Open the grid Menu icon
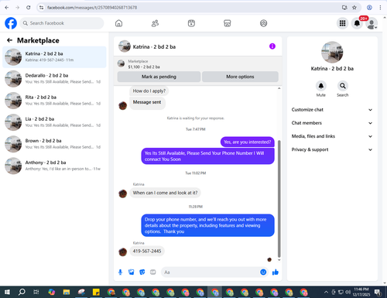 tap(342, 23)
